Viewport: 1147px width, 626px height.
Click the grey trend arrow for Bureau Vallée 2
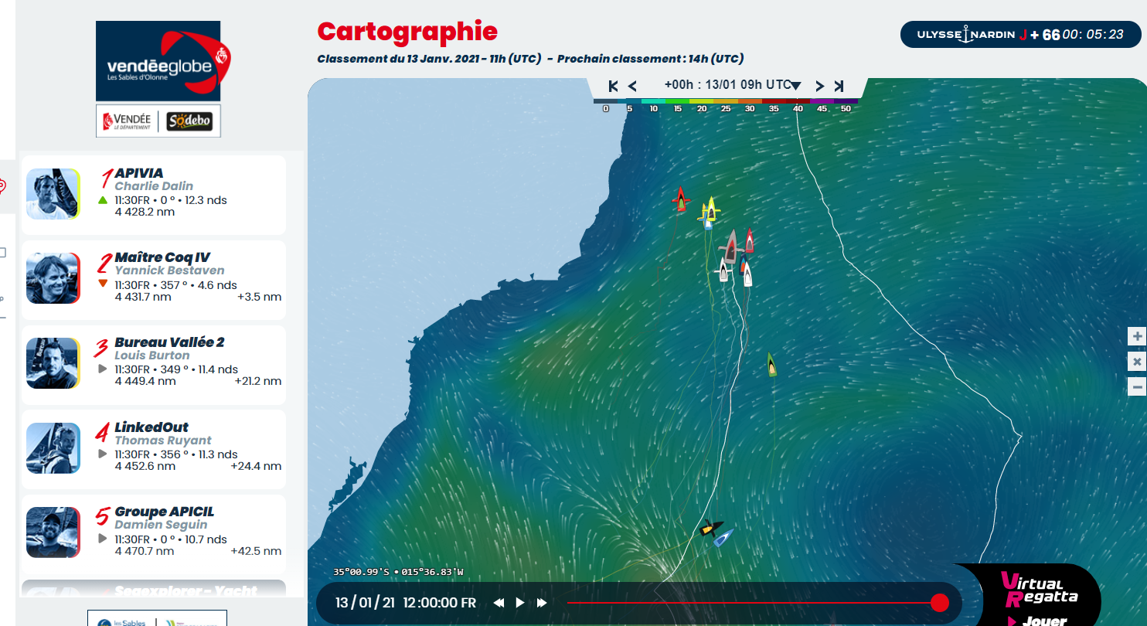pos(103,369)
